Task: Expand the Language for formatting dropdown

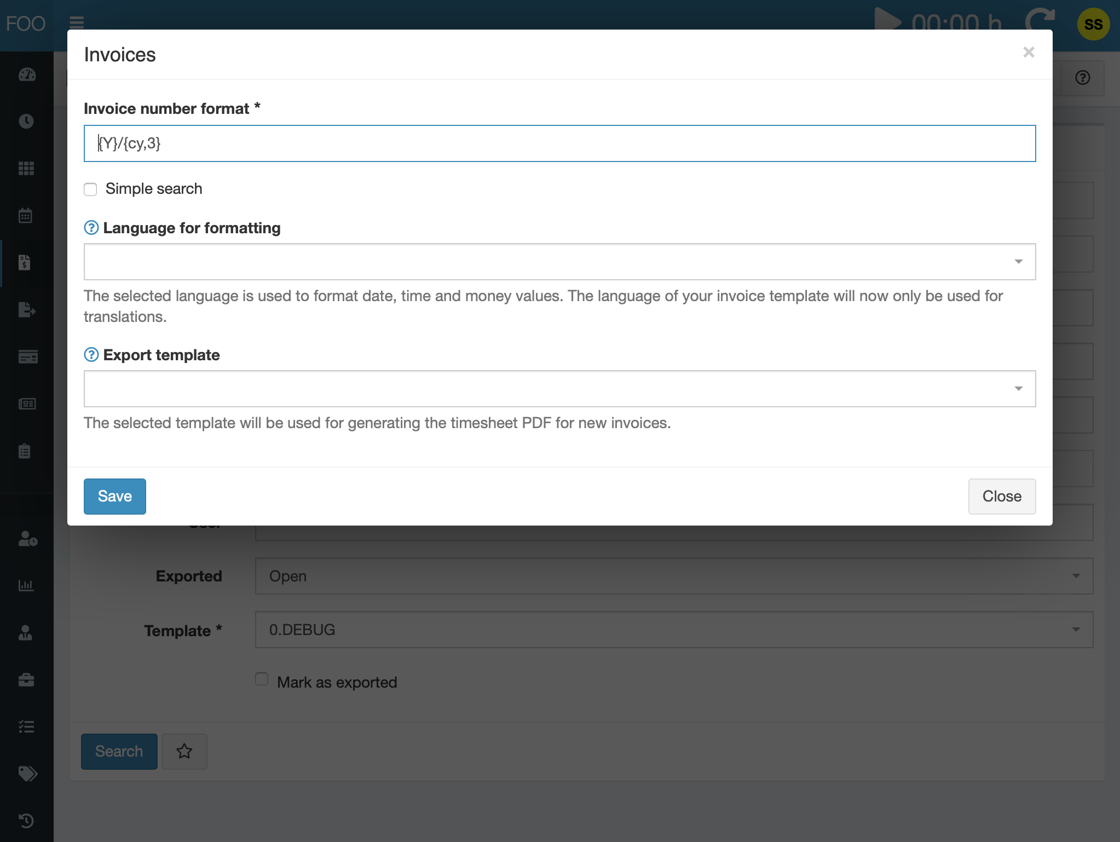Action: [559, 262]
